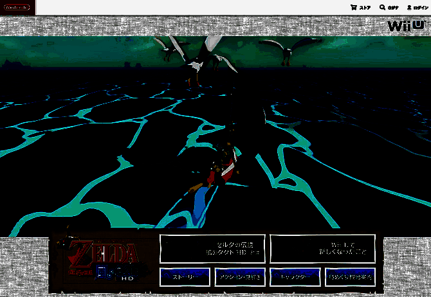Click the Nintendo logo in header
Image resolution: width=431 pixels, height=297 pixels.
[x=17, y=8]
